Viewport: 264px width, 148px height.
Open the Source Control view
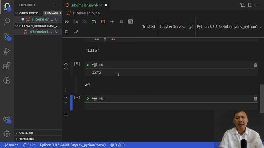click(7, 36)
